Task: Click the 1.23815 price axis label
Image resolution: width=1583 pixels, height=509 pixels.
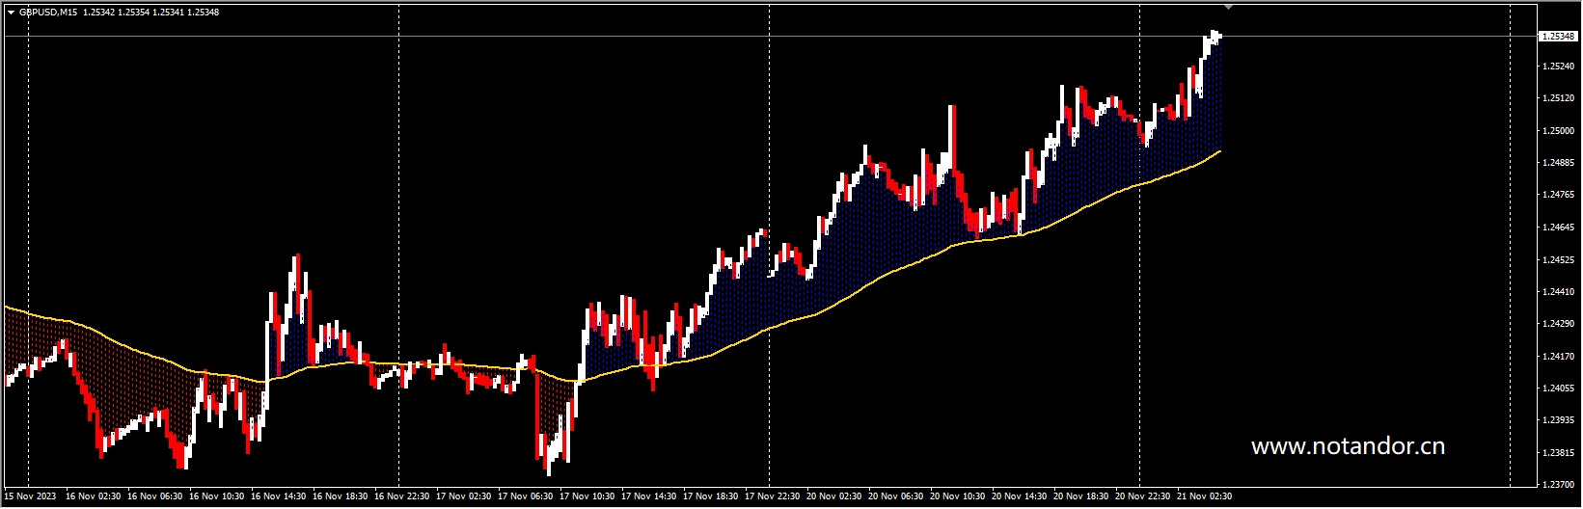Action: click(x=1559, y=453)
